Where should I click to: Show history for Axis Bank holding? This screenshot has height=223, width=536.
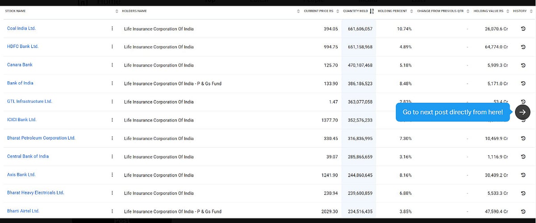[523, 175]
